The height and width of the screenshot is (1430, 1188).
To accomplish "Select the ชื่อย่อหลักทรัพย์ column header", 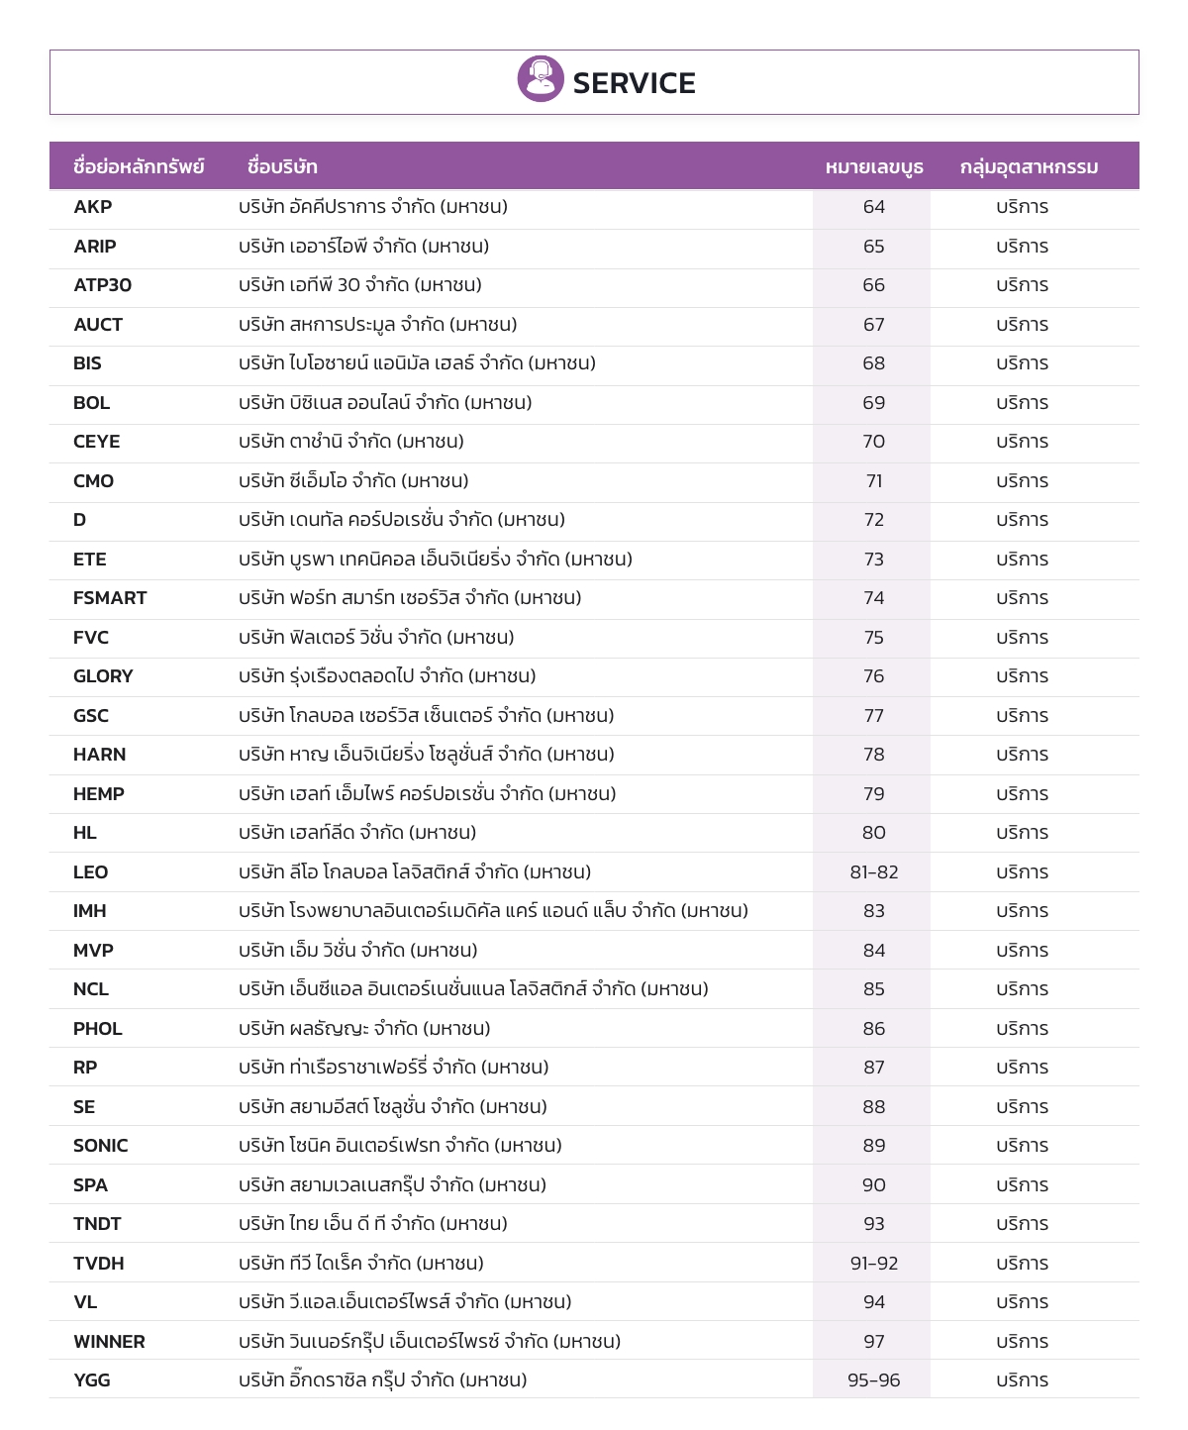I will (x=139, y=166).
